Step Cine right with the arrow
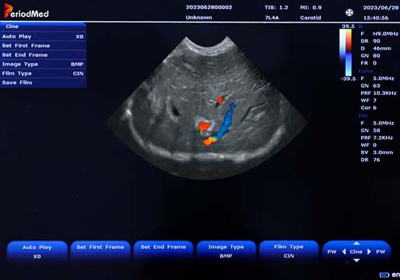 [x=369, y=251]
